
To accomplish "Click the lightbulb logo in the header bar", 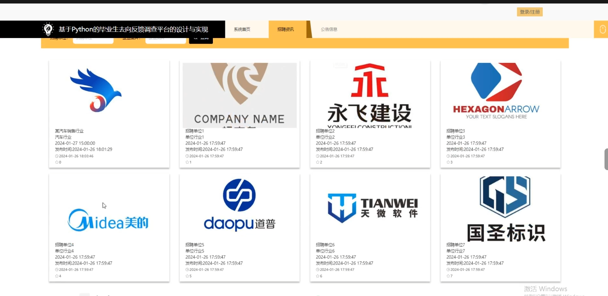I will tap(48, 29).
